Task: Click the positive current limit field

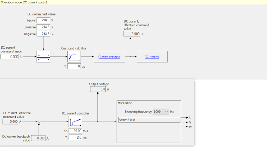Action: coord(43,27)
